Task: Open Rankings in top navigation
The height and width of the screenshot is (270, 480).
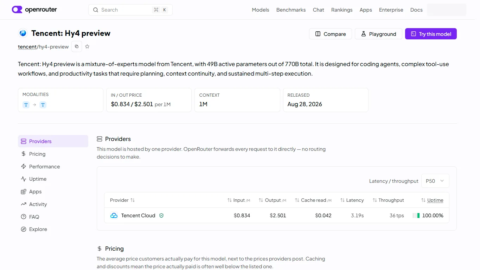Action: point(342,10)
